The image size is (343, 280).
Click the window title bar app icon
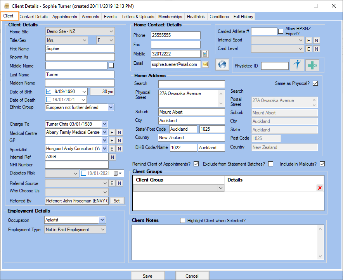(6, 6)
